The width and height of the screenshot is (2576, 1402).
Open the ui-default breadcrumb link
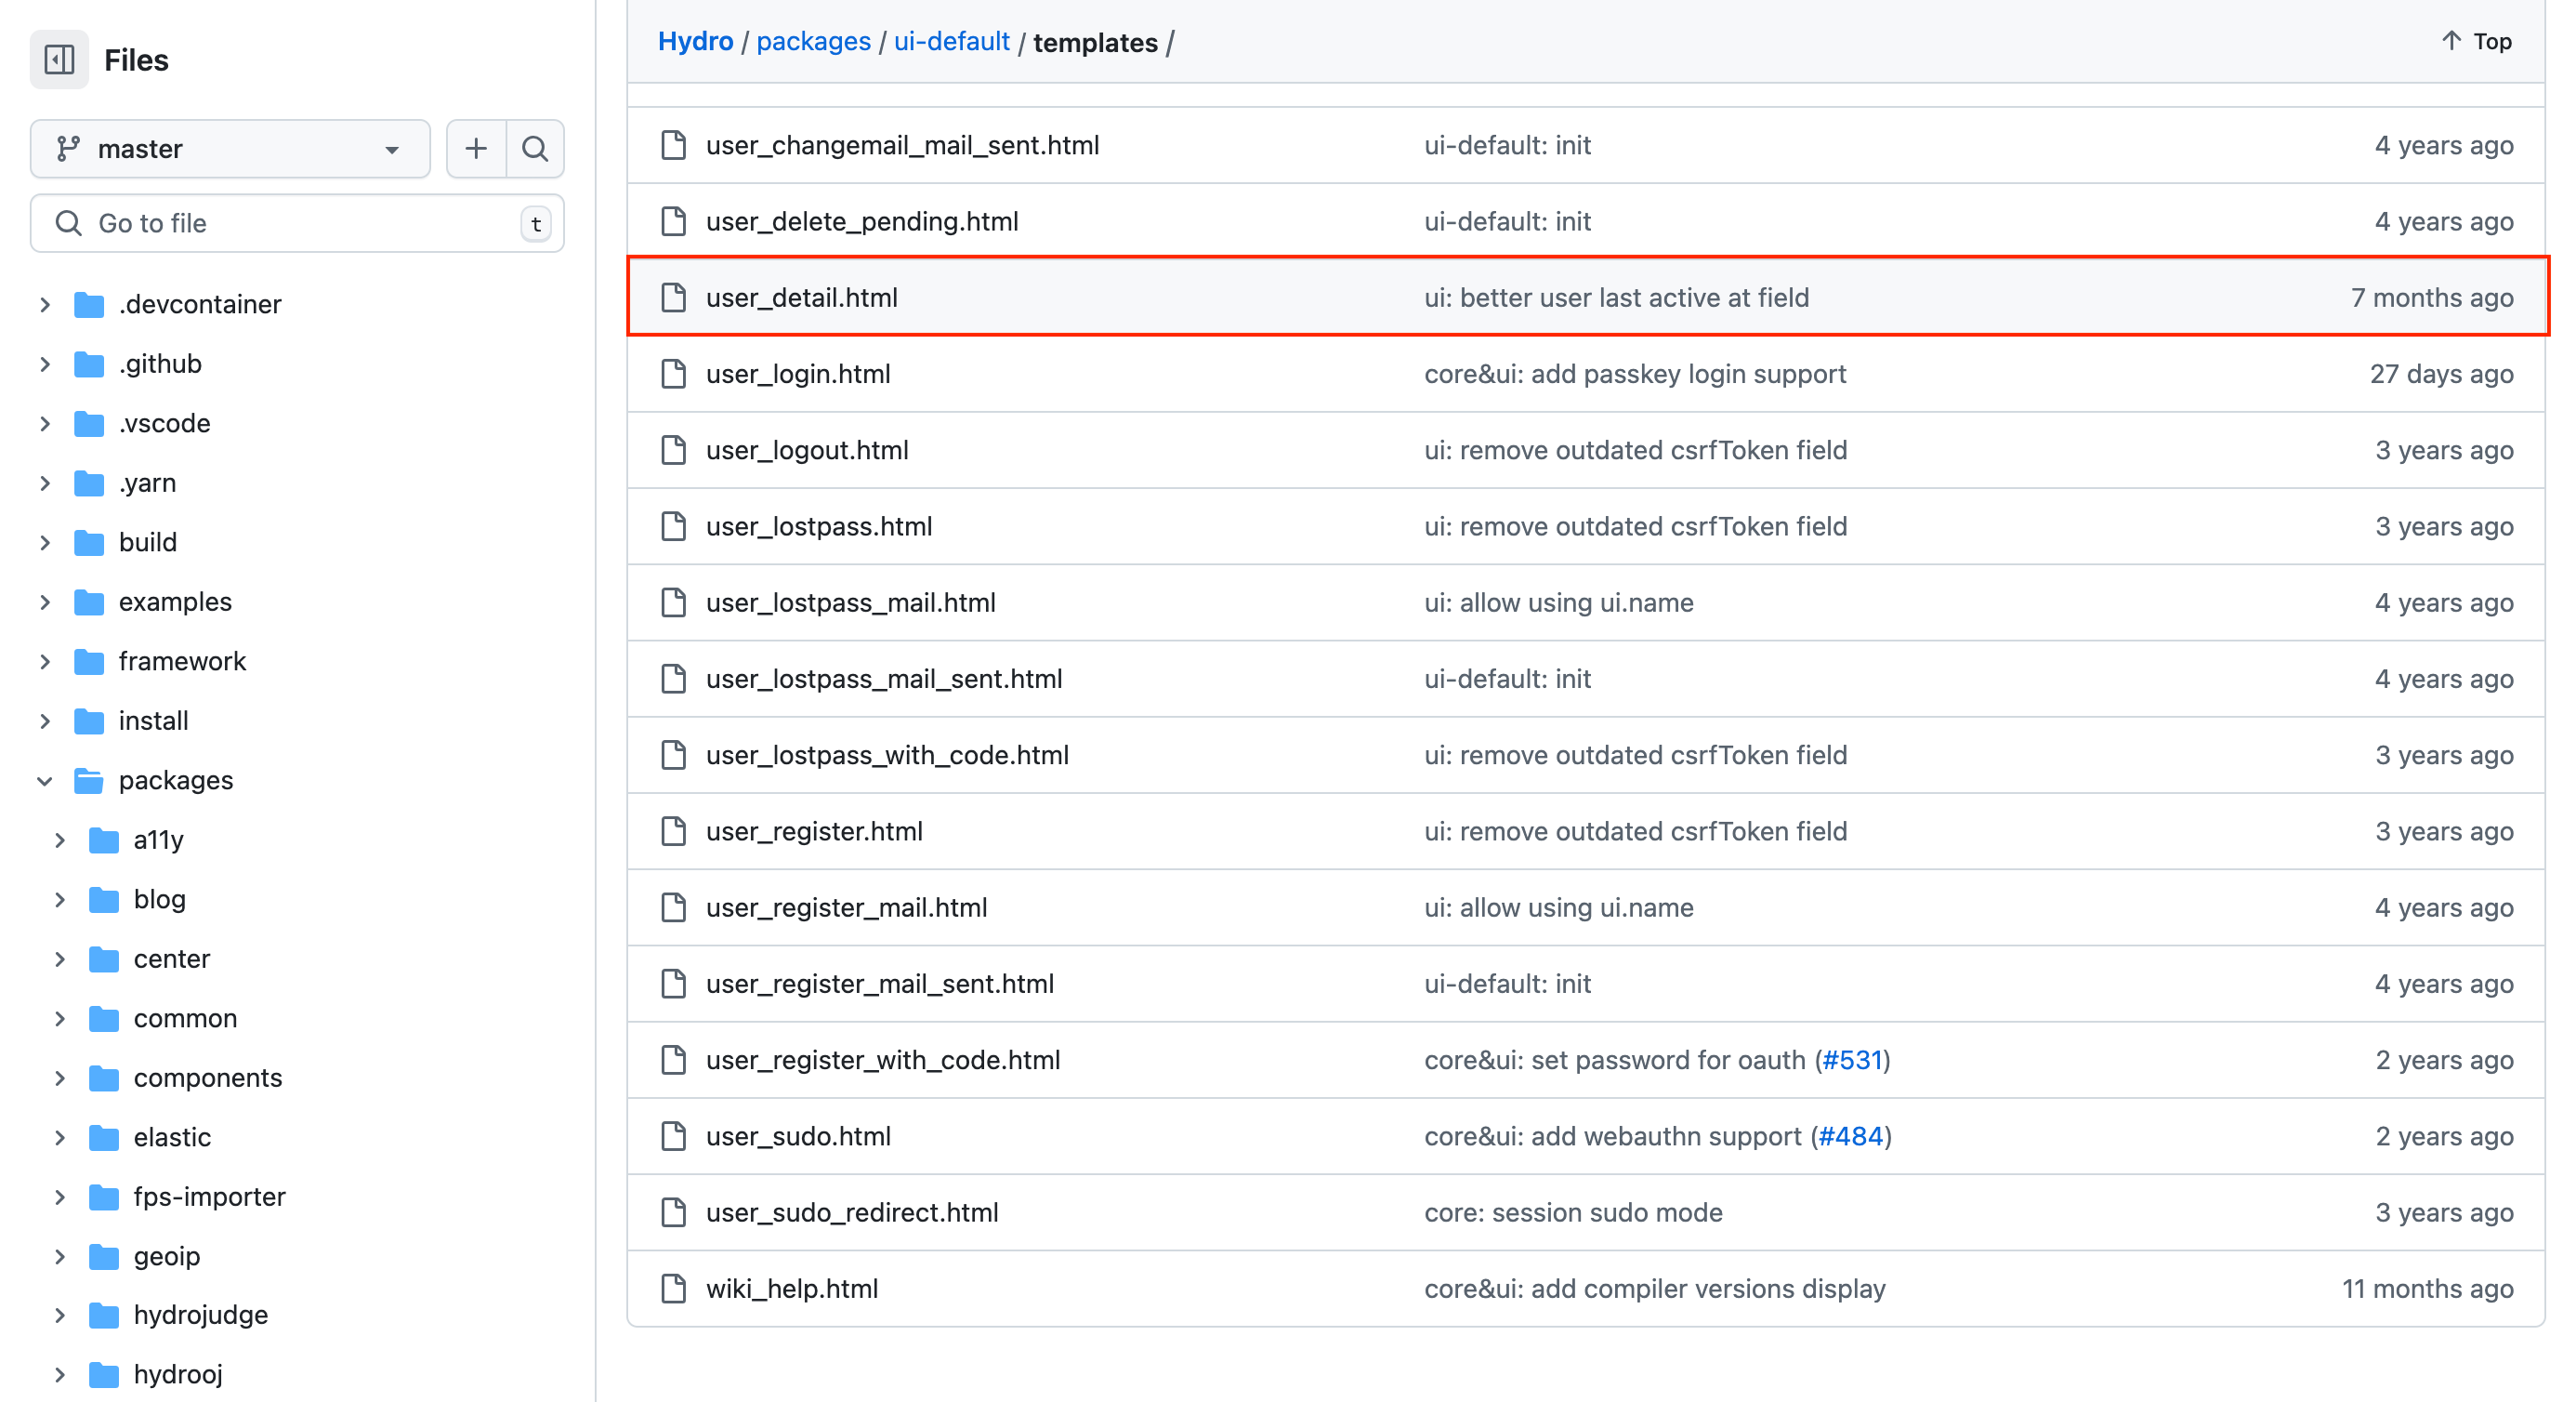point(951,42)
